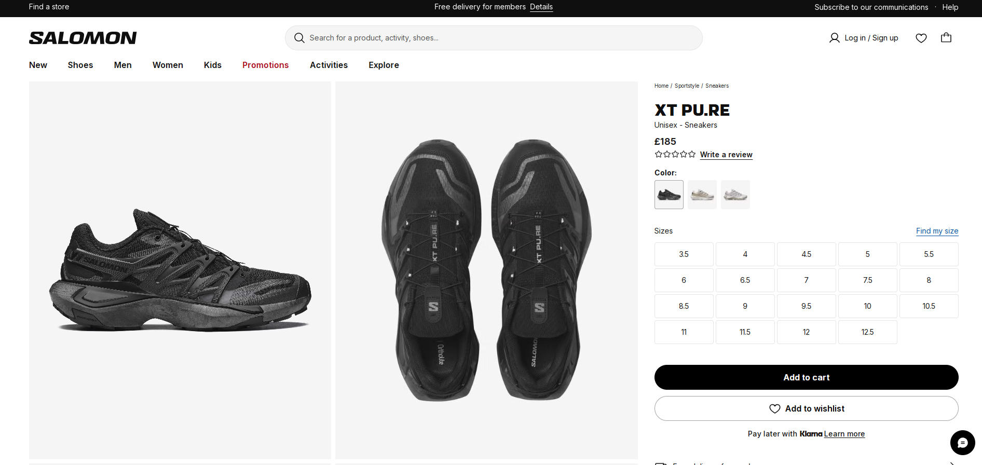
Task: Click the account user icon
Action: pyautogui.click(x=834, y=38)
